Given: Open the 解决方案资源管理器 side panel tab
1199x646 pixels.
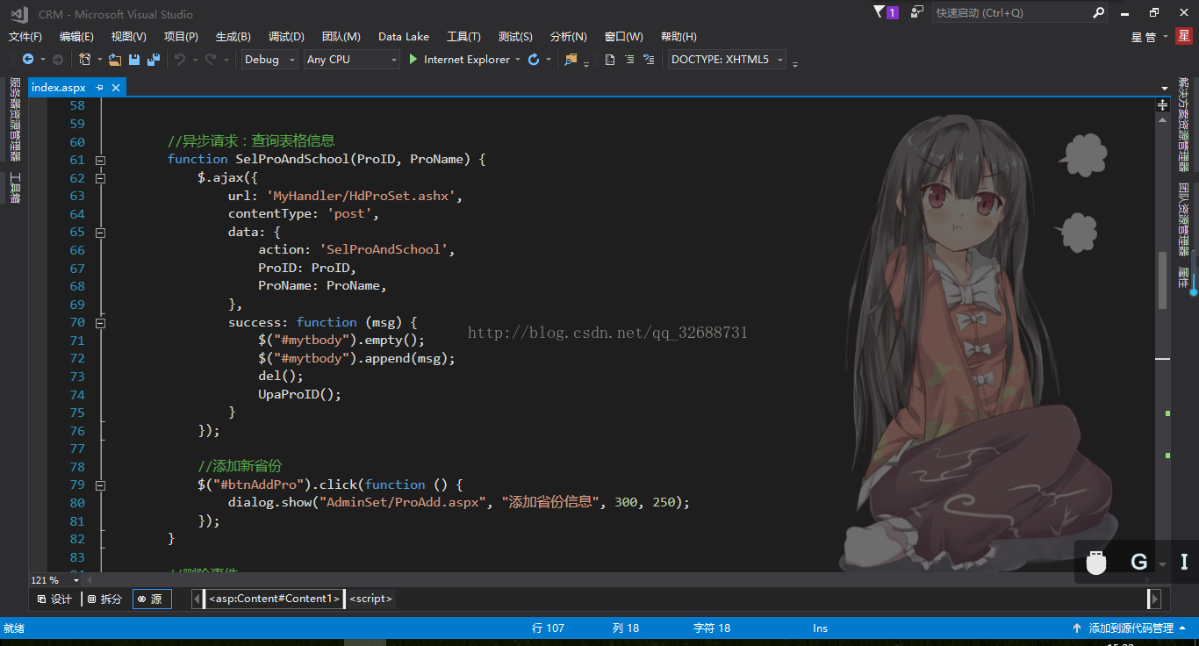Looking at the screenshot, I should point(1183,124).
